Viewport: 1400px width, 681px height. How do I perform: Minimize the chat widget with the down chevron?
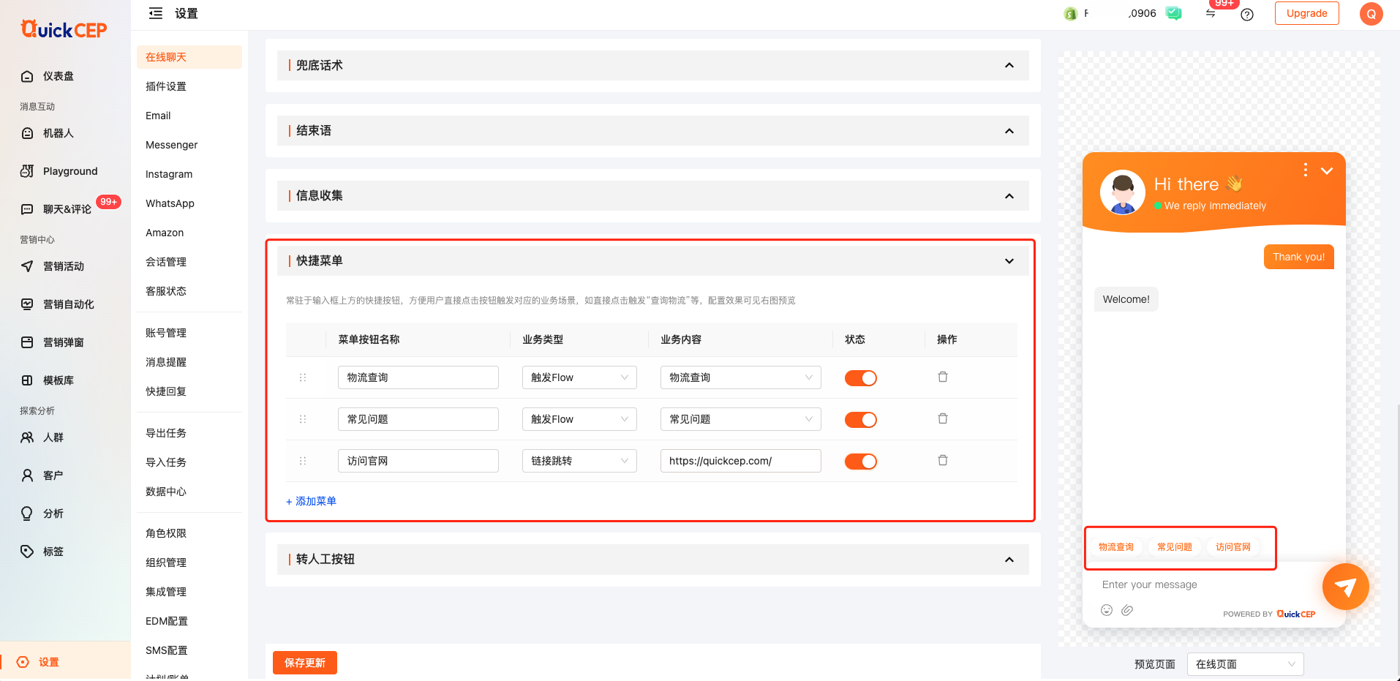(1327, 170)
